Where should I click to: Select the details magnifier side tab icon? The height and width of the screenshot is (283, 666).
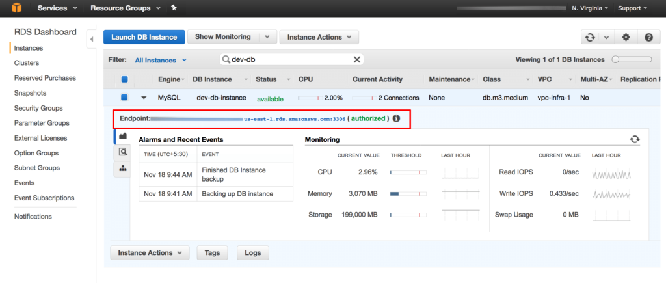pos(123,152)
